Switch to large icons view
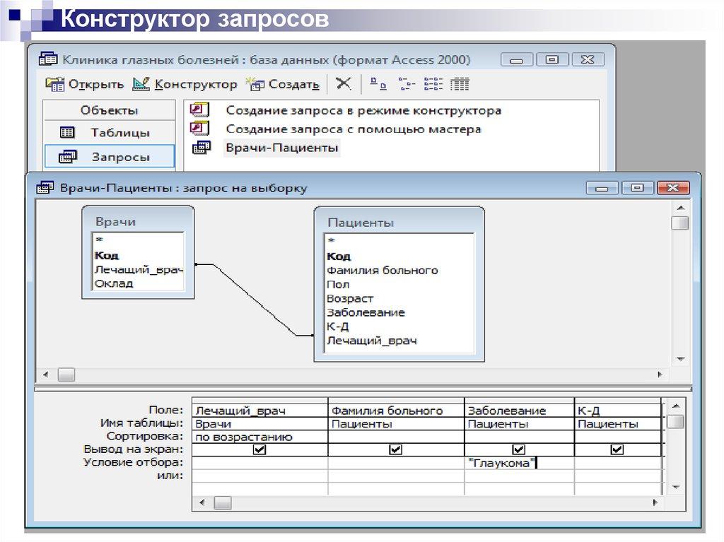 click(x=379, y=84)
